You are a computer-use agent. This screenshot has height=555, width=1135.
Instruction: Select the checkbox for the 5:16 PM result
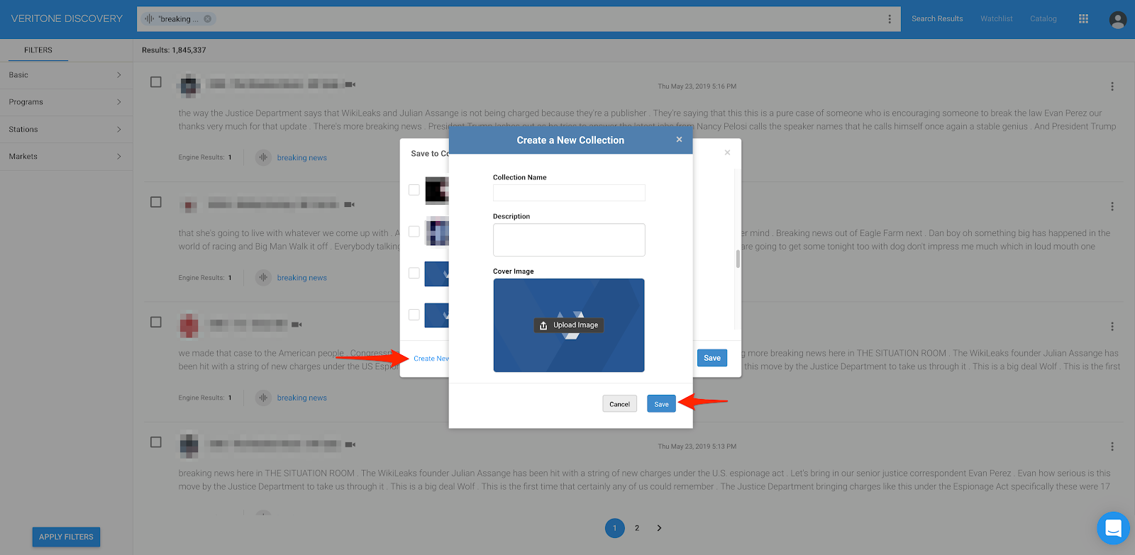click(x=156, y=82)
